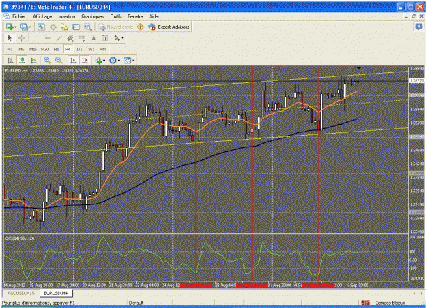Image resolution: width=427 pixels, height=308 pixels.
Task: Switch timeframe to M1
Action: tap(10, 49)
